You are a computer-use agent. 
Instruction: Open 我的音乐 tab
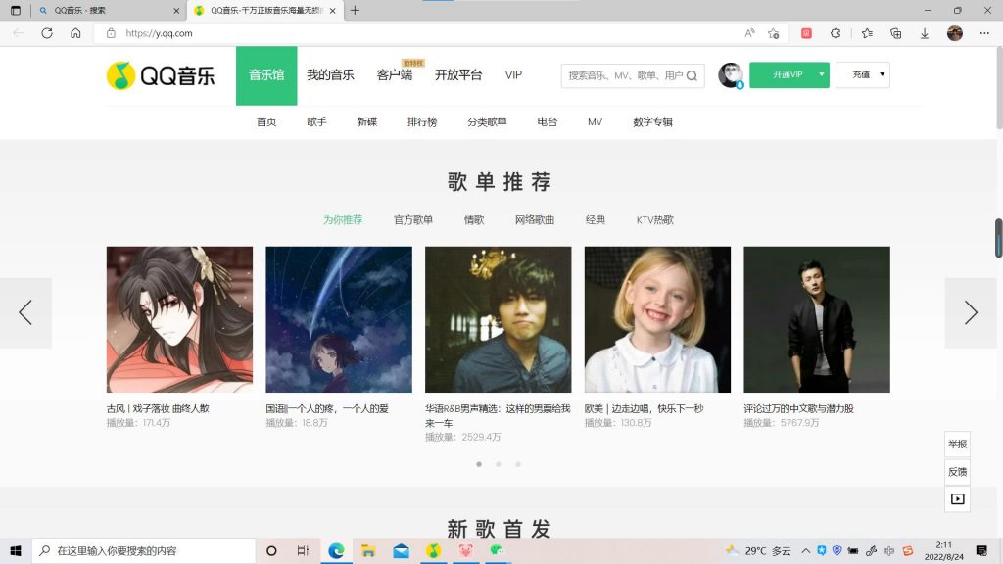[x=330, y=75]
